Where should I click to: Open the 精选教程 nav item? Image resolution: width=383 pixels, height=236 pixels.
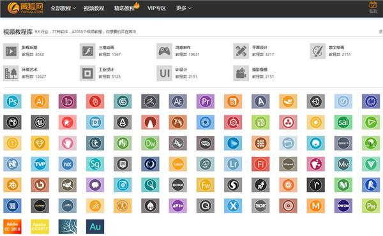pyautogui.click(x=124, y=8)
